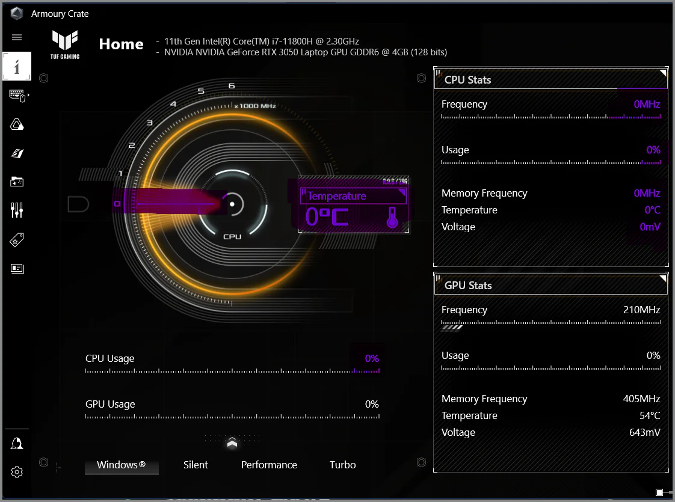Open the News newspaper icon
This screenshot has height=502, width=675.
click(17, 268)
